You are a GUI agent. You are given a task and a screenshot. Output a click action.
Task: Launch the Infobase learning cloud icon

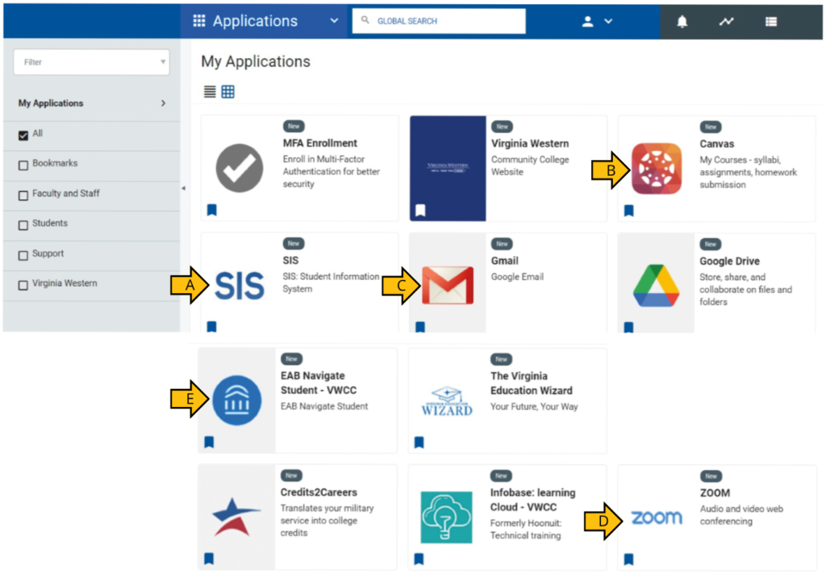tap(446, 517)
